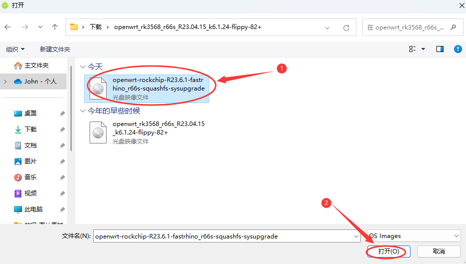Open the 组织 menu
The height and width of the screenshot is (264, 466).
15,49
